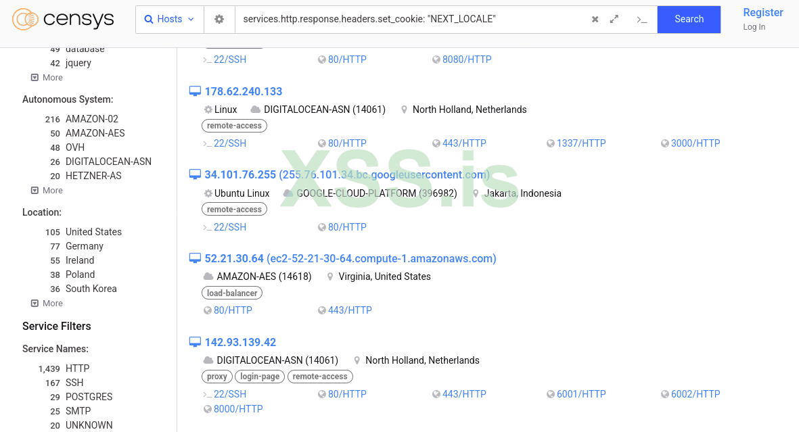Open the Log In link
The width and height of the screenshot is (799, 432).
[754, 27]
